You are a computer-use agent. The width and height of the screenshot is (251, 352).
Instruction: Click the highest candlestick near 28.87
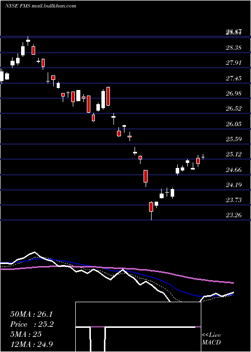point(28,41)
